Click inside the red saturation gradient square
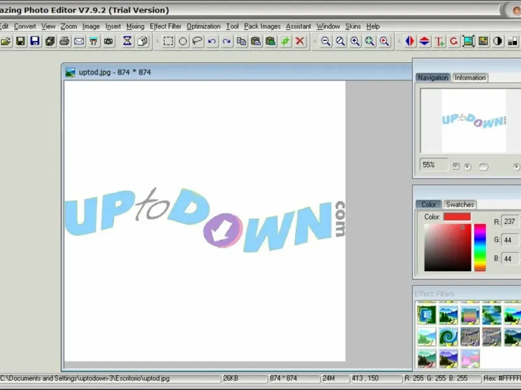This screenshot has width=521, height=390. click(447, 248)
